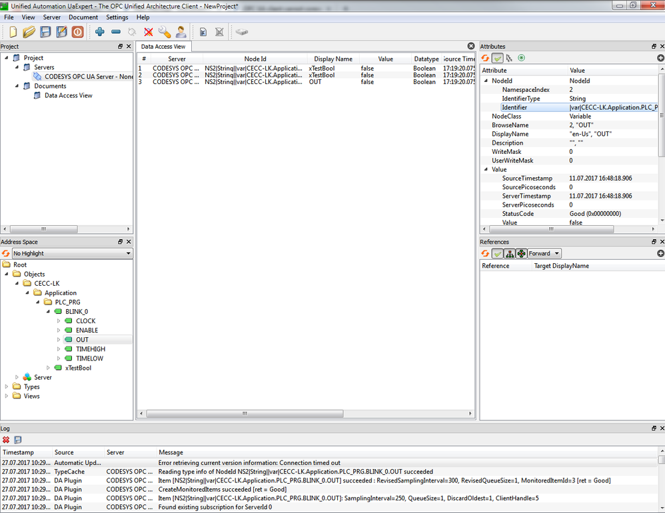Open the Forward direction dropdown
Screen dimensions: 665x513
(544, 254)
